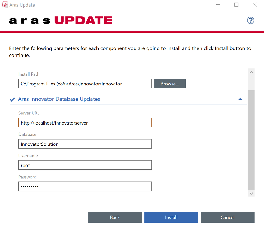
Task: Click the Install button
Action: click(171, 217)
